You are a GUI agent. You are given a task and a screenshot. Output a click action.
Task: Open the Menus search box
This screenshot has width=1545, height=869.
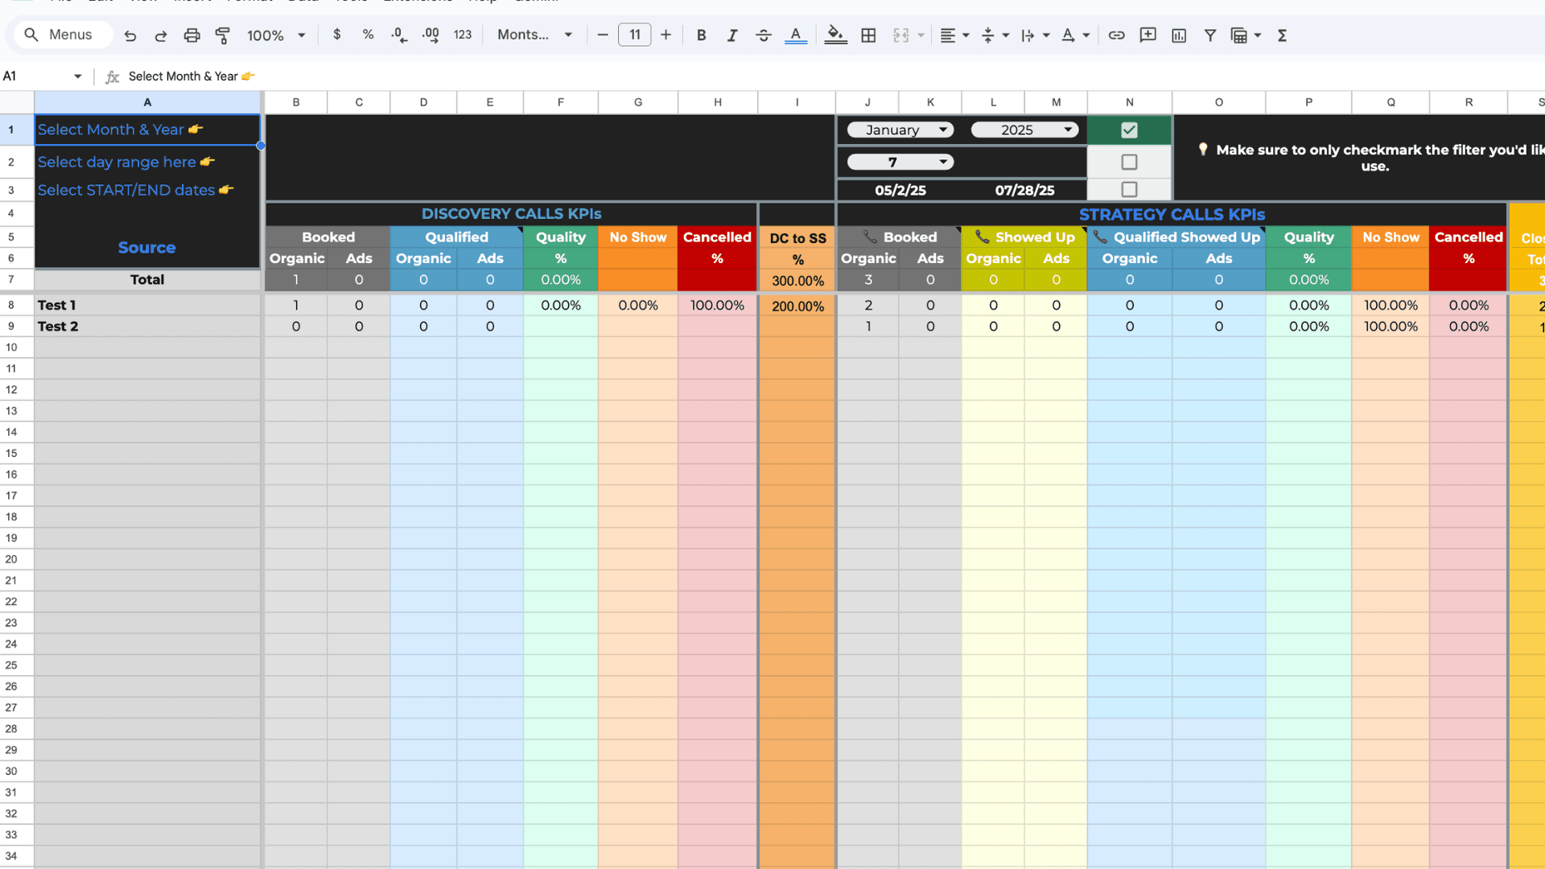62,35
